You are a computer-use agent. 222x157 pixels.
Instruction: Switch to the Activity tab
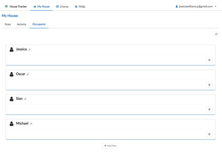coord(21,24)
